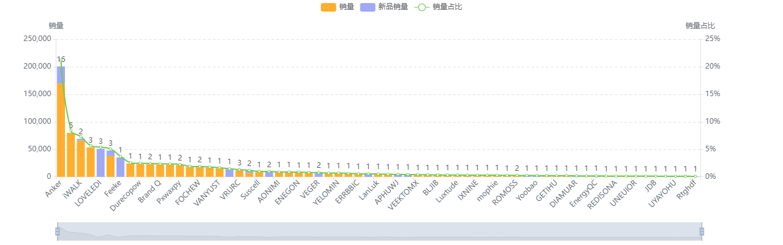
Task: Select the orange bar for iWALK
Action: [80, 159]
